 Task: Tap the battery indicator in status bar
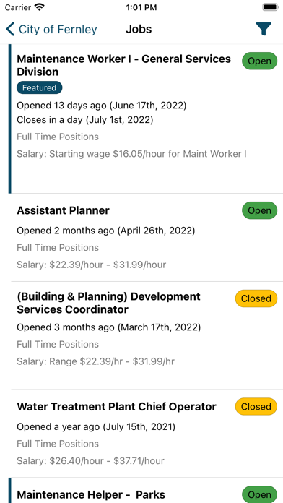271,7
